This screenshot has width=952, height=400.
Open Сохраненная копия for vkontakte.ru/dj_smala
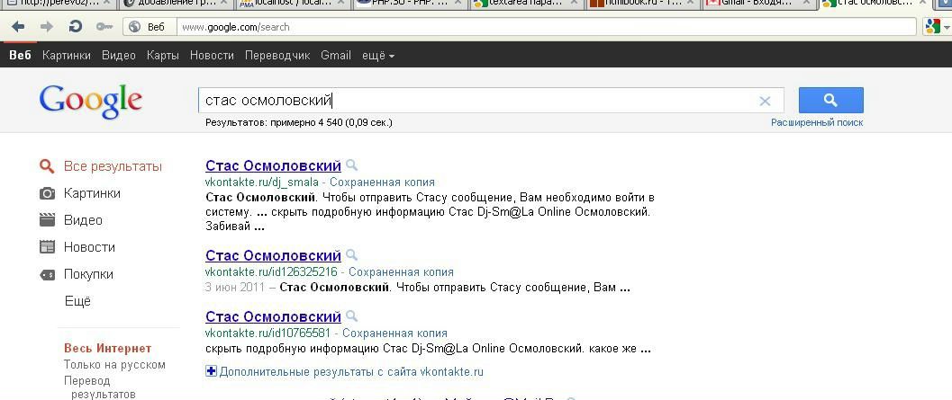(382, 182)
